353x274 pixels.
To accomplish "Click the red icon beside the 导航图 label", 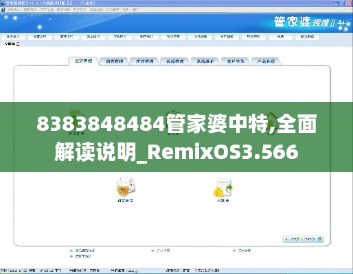I will tap(18, 44).
